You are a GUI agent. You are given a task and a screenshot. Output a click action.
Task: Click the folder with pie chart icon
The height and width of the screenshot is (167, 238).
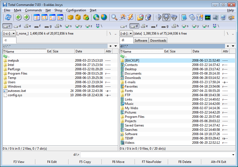tap(140, 17)
